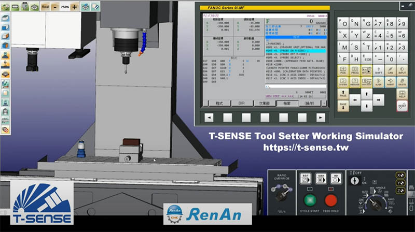Screen dimensions: 415x232
Task: Select the orange-side cube view in left sidebar
Action: point(5,36)
